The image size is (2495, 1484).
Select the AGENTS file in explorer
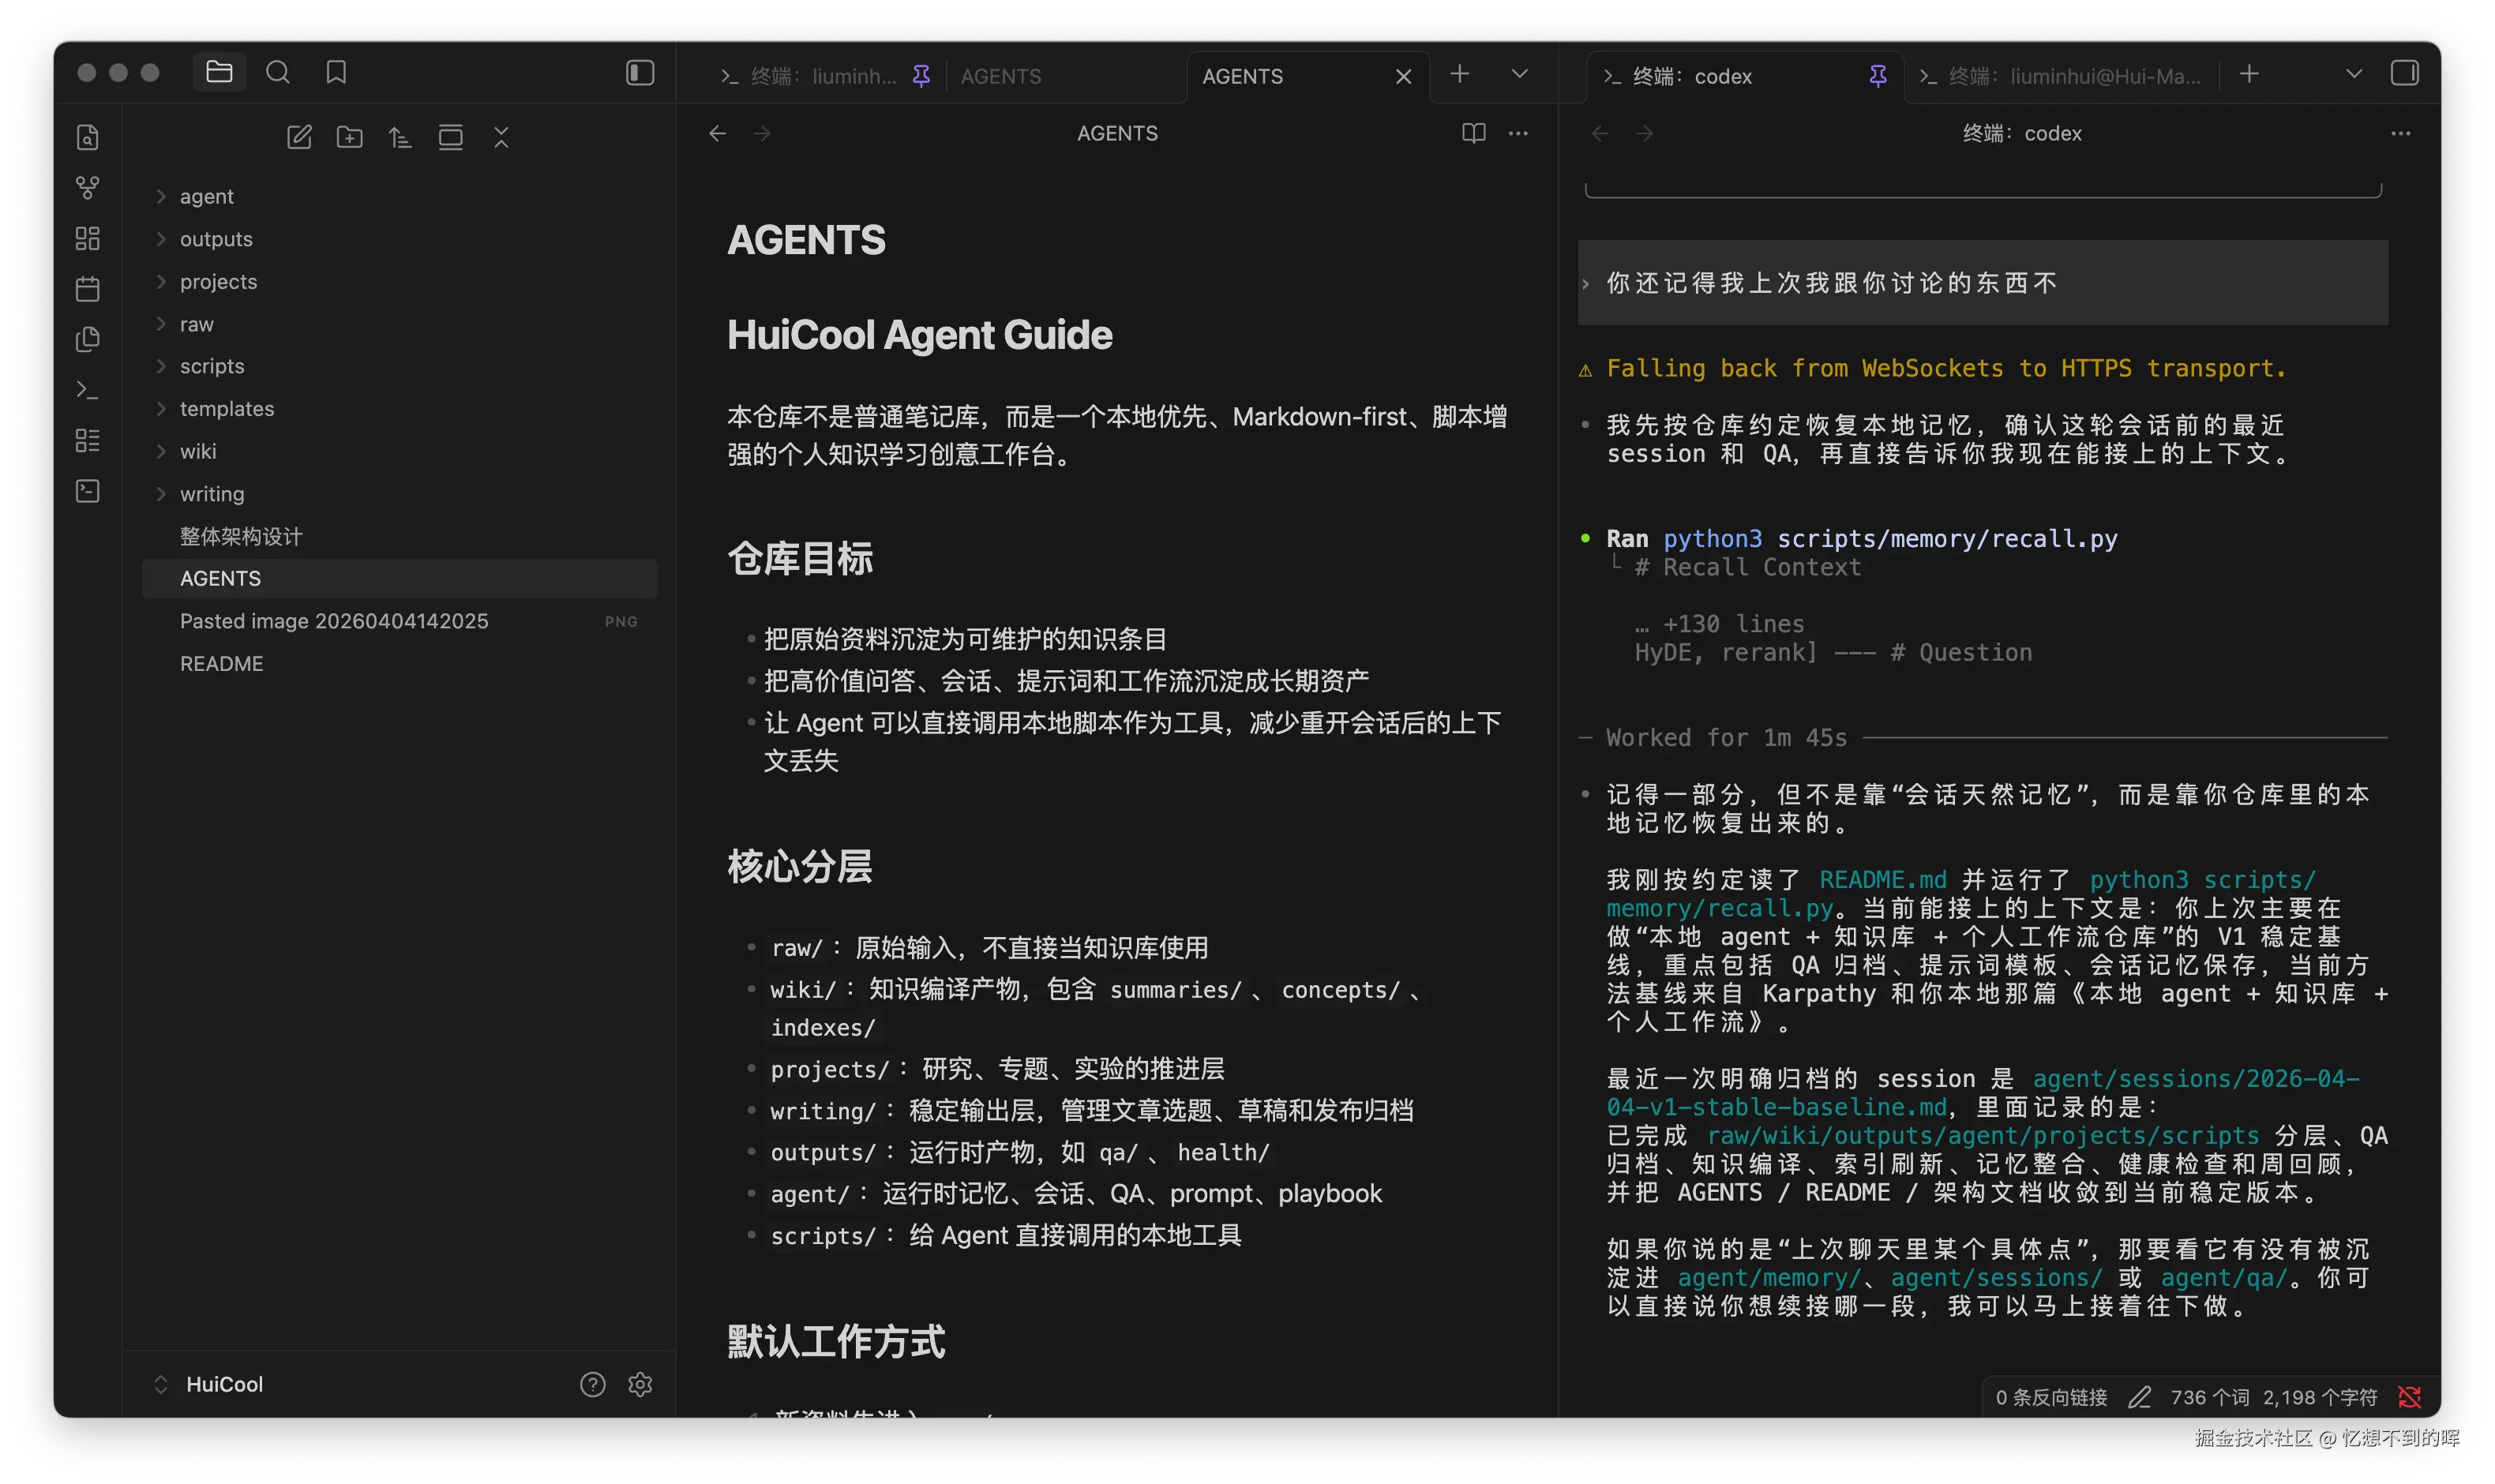(399, 578)
